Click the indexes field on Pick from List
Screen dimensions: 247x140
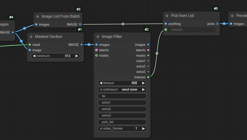(191, 30)
